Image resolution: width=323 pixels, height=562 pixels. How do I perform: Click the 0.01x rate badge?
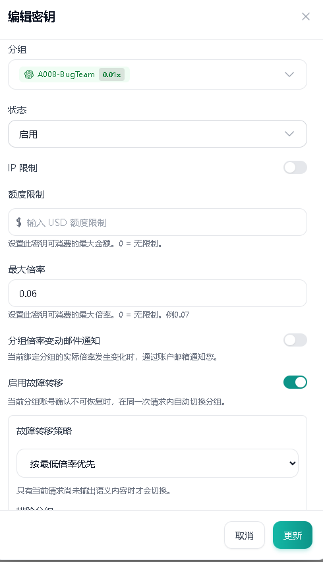111,74
